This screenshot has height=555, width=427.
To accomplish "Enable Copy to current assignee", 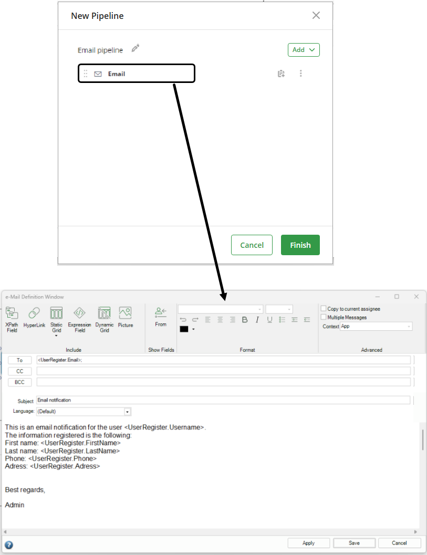I will click(x=323, y=309).
